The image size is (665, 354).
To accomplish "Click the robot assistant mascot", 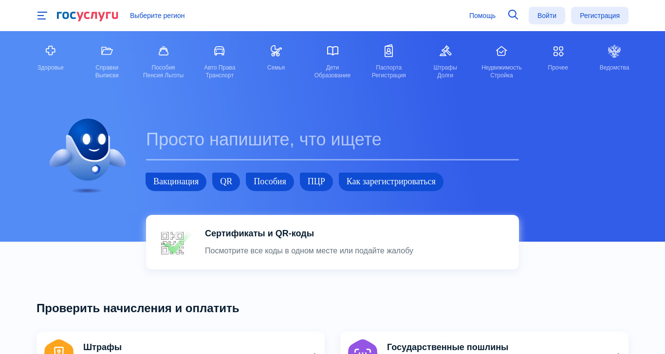I will click(x=88, y=155).
